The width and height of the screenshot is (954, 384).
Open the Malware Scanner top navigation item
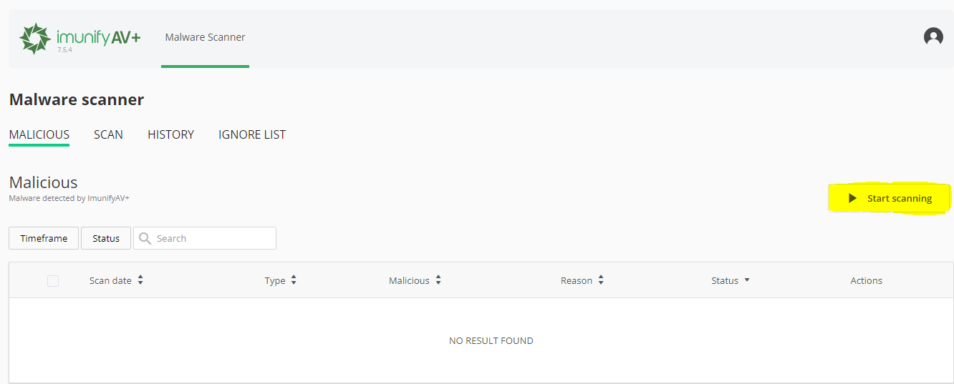click(x=205, y=37)
